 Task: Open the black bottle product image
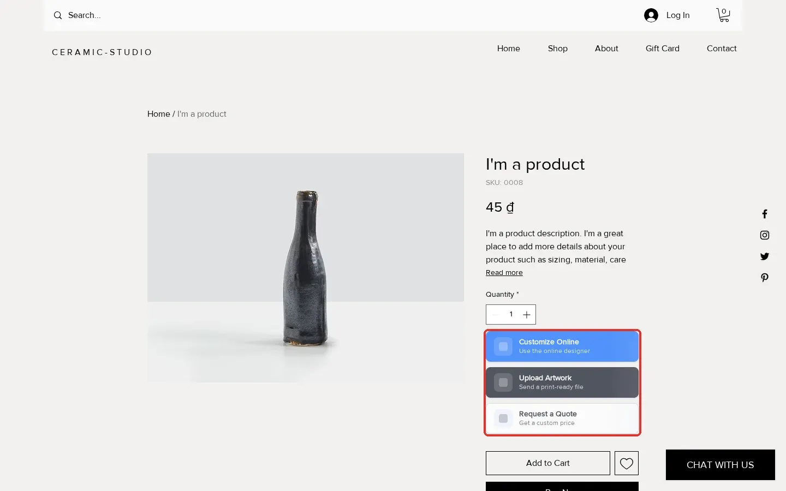point(306,268)
